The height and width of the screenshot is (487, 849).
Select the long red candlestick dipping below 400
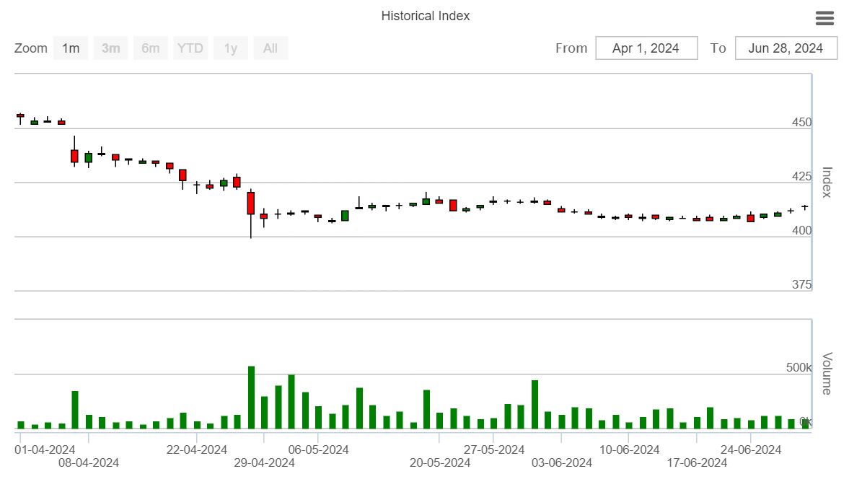(250, 203)
